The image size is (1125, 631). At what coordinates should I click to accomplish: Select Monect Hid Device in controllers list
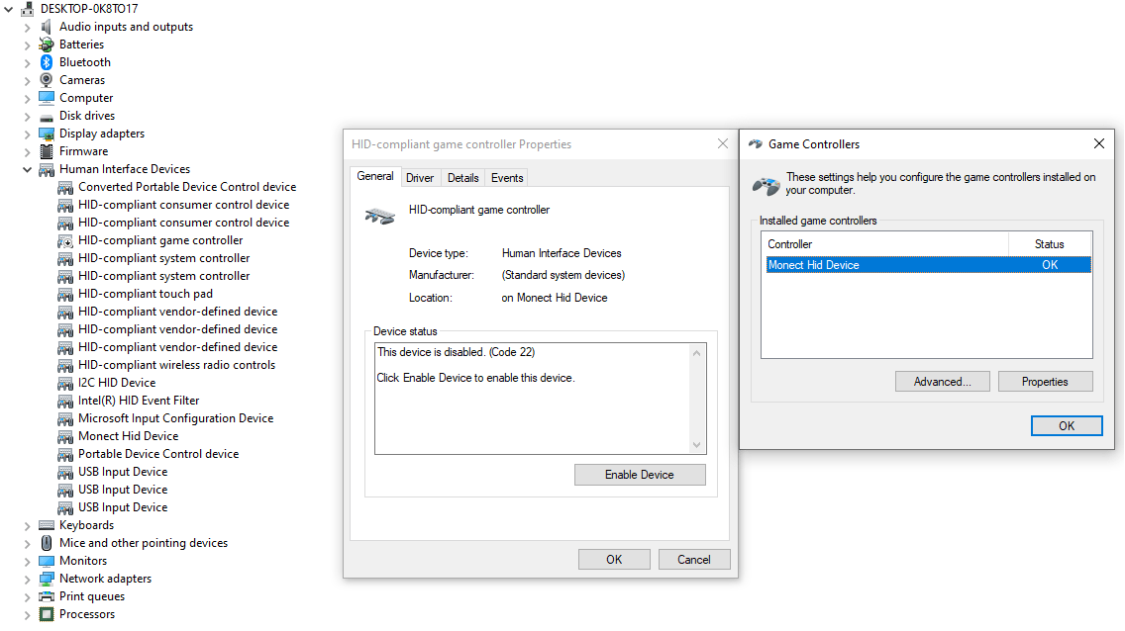click(814, 265)
